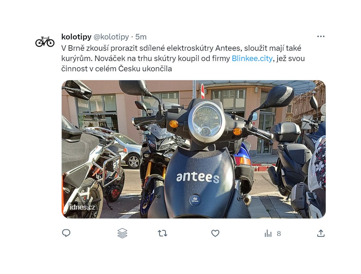The image size is (361, 274).
Task: Click the black top case on right scooter
Action: (x=286, y=132)
